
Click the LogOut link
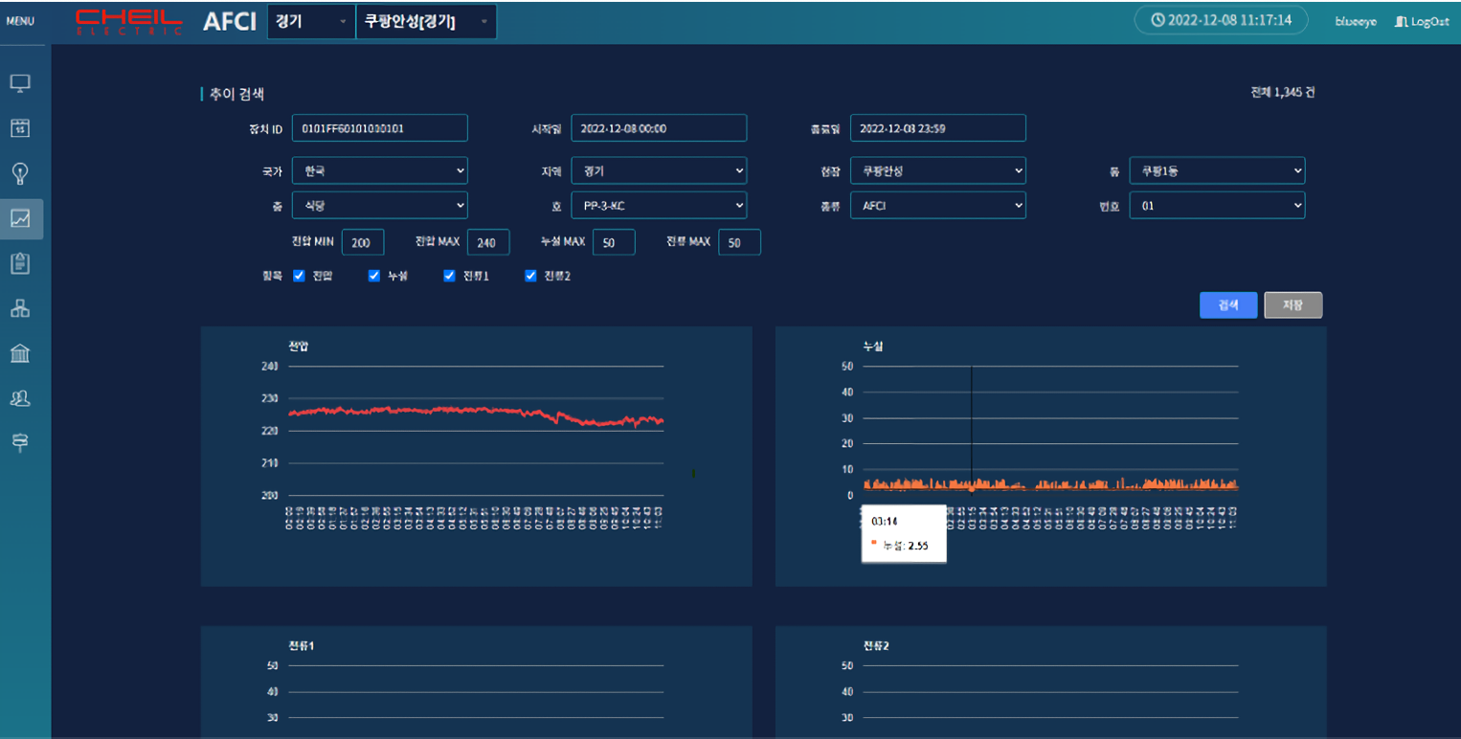pyautogui.click(x=1422, y=21)
